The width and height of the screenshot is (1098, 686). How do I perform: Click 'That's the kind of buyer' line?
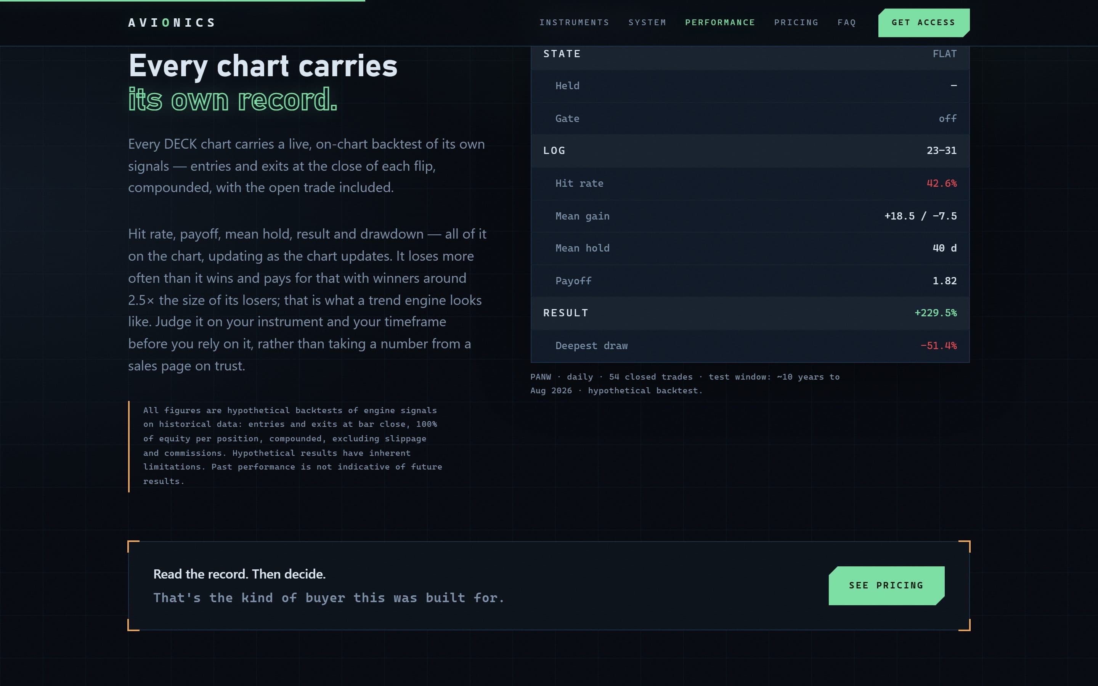pos(329,598)
